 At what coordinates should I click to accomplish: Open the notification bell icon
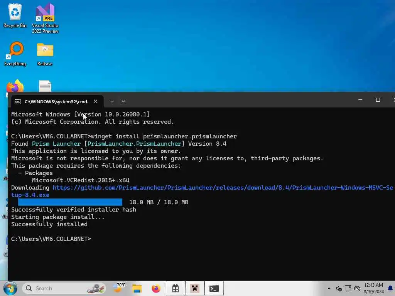pyautogui.click(x=390, y=288)
